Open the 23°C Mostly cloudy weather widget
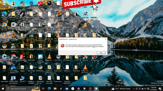This screenshot has width=163, height=91. click(121, 89)
